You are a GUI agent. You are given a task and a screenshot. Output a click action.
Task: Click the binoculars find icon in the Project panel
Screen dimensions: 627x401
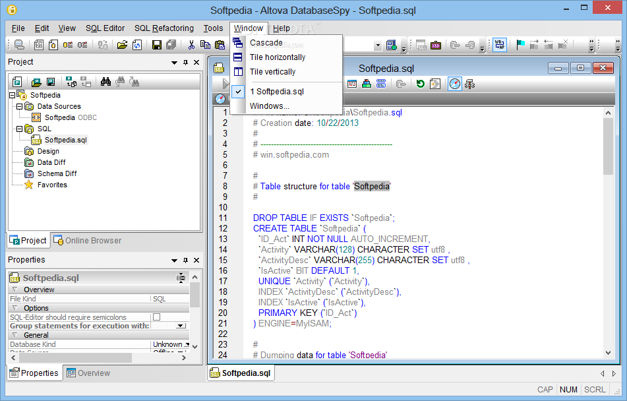coord(105,82)
